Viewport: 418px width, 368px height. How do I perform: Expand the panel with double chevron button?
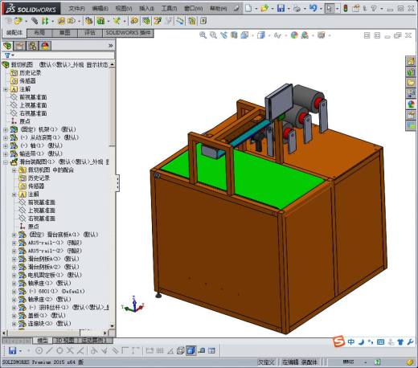(111, 46)
